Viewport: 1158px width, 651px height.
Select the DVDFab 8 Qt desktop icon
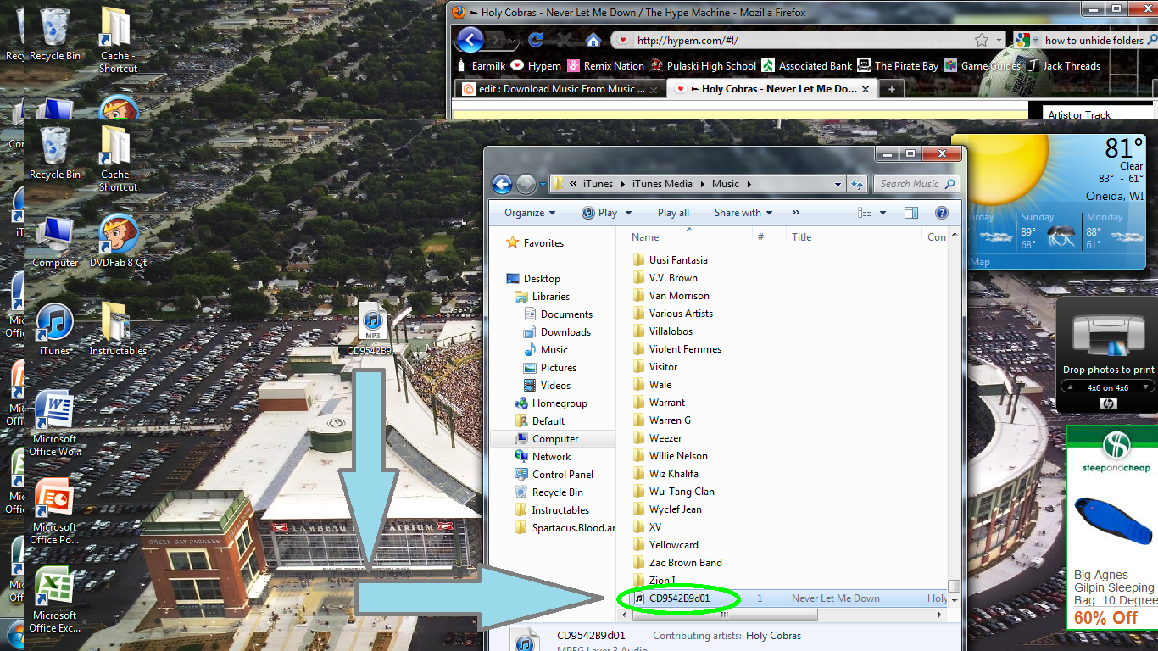coord(119,240)
